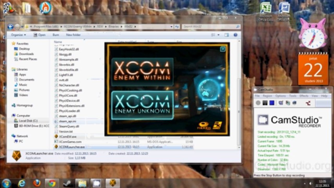This screenshot has height=188, width=334.
Task: Open address bar history dropdown
Action: coord(171,27)
